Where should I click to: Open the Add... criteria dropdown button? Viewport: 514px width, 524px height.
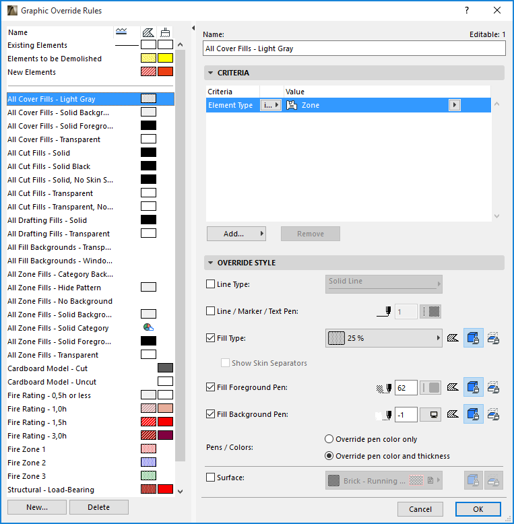236,234
